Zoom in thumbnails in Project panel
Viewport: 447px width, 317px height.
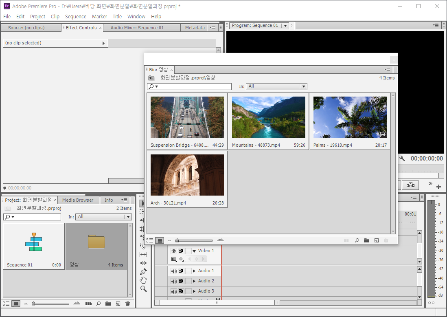point(77,303)
